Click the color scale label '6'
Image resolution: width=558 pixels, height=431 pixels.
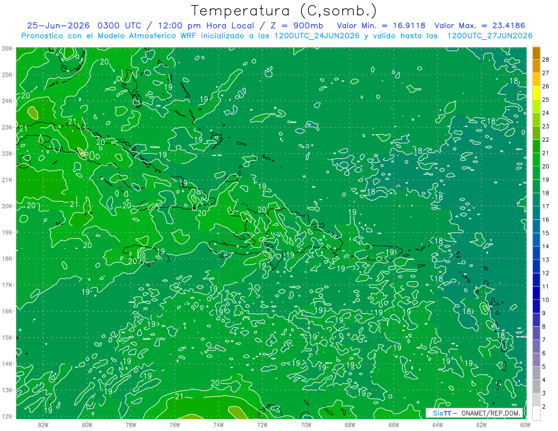544,353
